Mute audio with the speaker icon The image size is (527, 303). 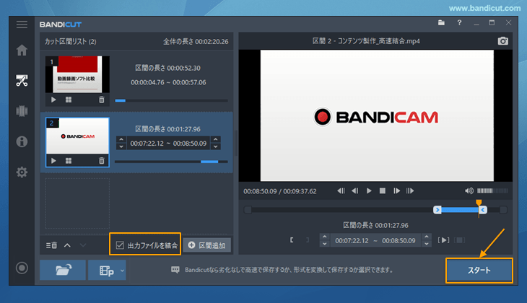coord(469,190)
